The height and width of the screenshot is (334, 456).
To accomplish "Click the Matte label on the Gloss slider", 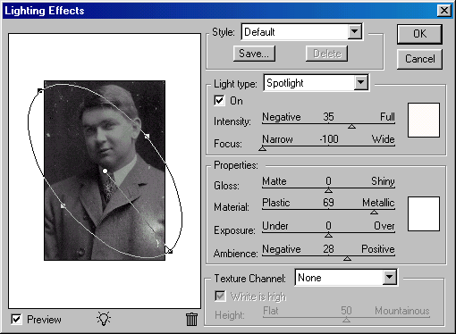I will tap(274, 181).
